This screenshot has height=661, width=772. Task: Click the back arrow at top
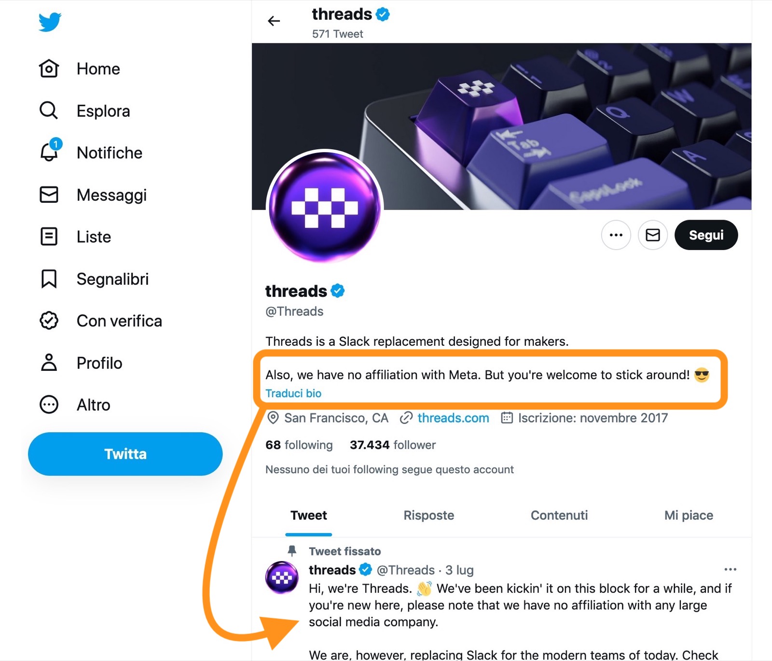[274, 21]
